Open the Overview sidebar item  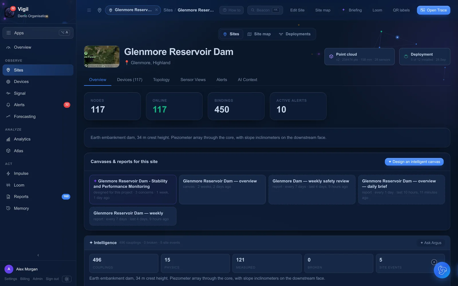(38, 47)
